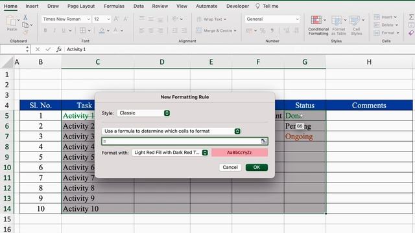Open the Paste options dropdown arrow

click(x=19, y=20)
